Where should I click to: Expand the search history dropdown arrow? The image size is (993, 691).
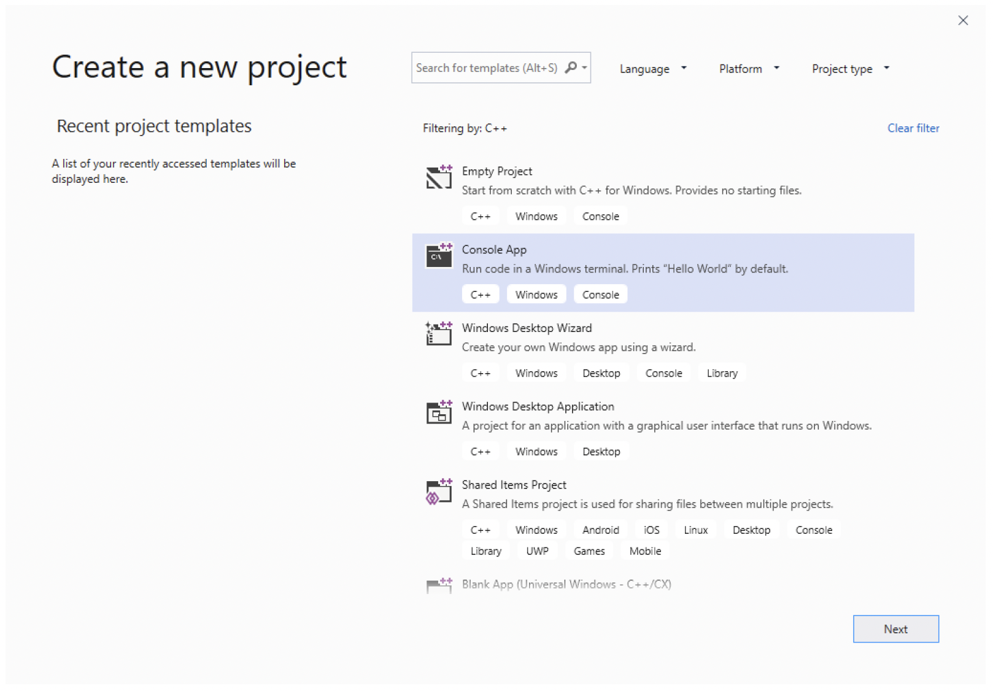(x=584, y=68)
